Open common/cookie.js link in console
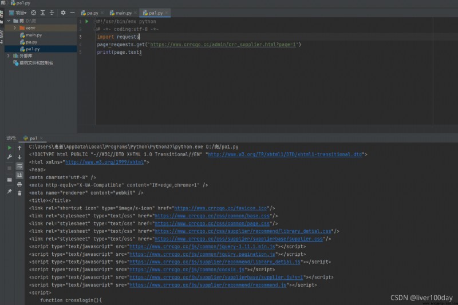The height and width of the screenshot is (305, 458). tap(187, 270)
